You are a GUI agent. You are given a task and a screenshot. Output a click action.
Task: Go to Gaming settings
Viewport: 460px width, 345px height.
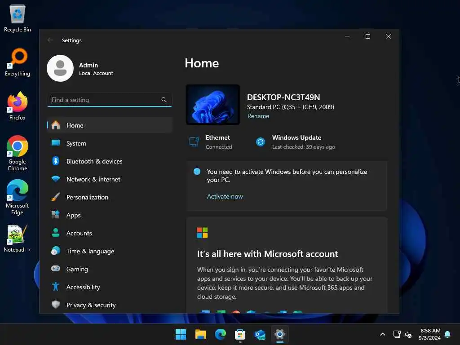point(110,269)
